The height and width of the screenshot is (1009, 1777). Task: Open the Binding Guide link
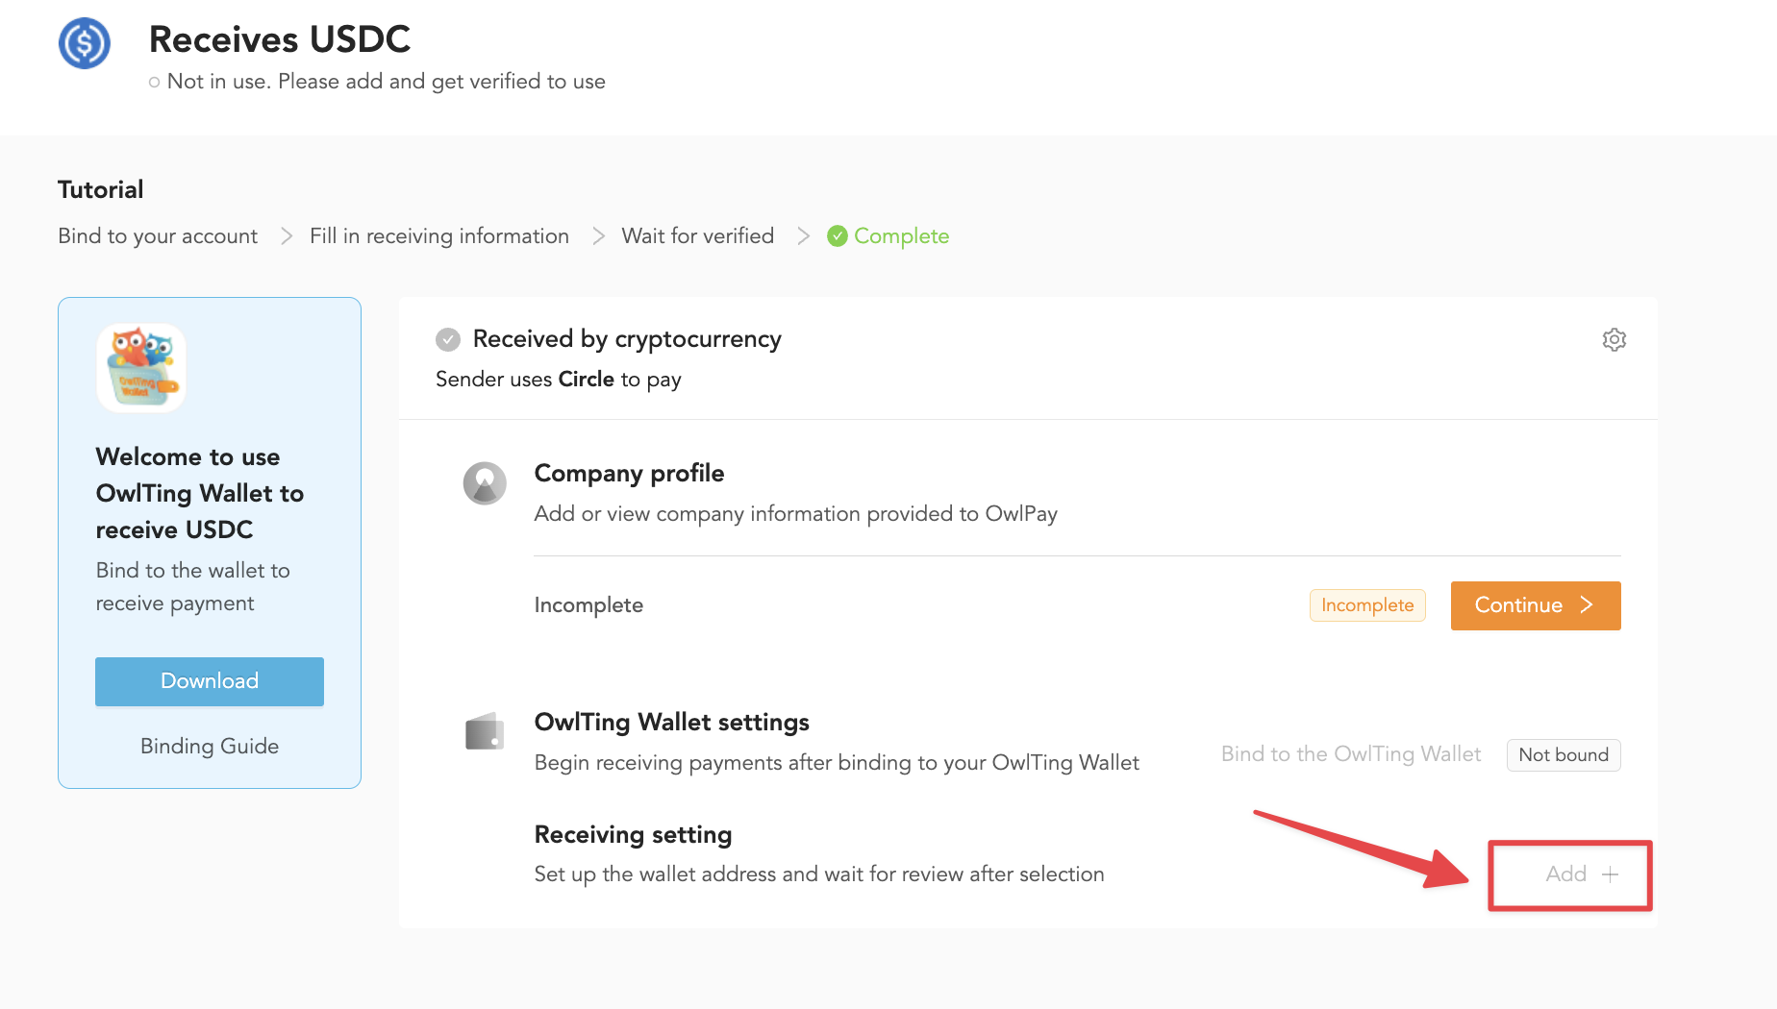tap(210, 746)
